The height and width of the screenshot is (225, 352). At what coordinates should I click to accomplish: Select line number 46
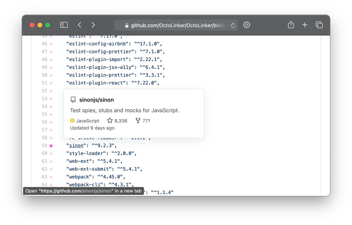click(44, 44)
